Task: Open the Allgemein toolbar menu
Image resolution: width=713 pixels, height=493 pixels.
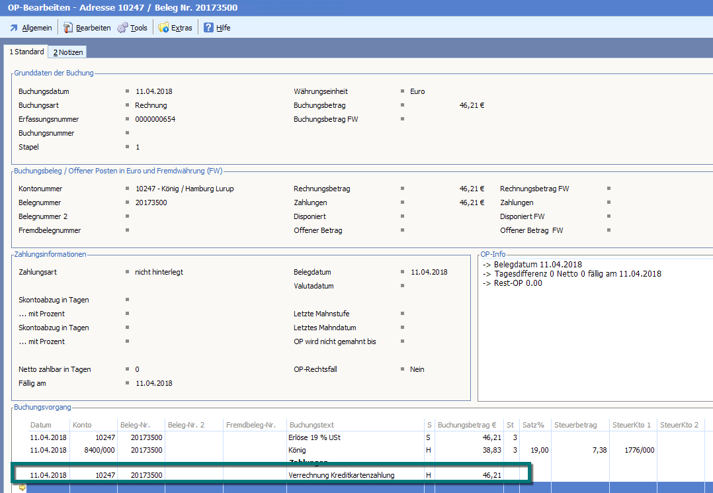Action: [x=30, y=28]
